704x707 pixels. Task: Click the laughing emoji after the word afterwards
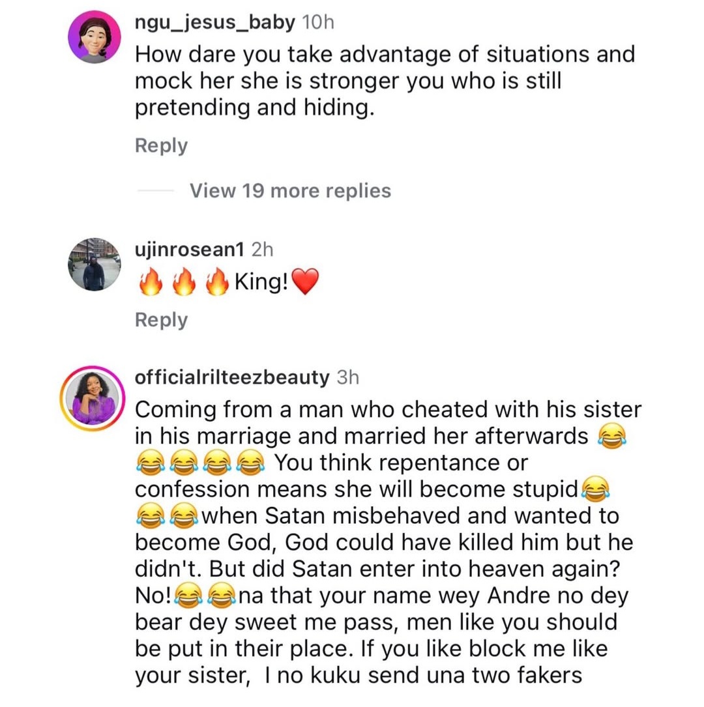tap(610, 437)
